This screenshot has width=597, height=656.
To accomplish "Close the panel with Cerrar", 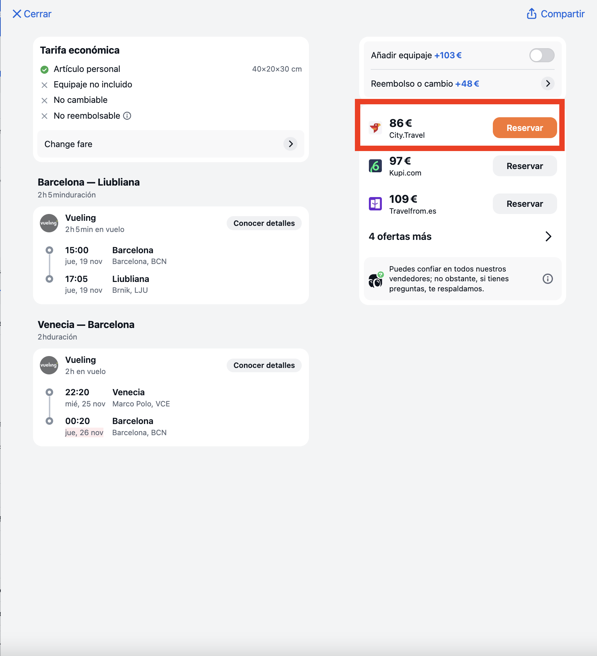I will 32,14.
